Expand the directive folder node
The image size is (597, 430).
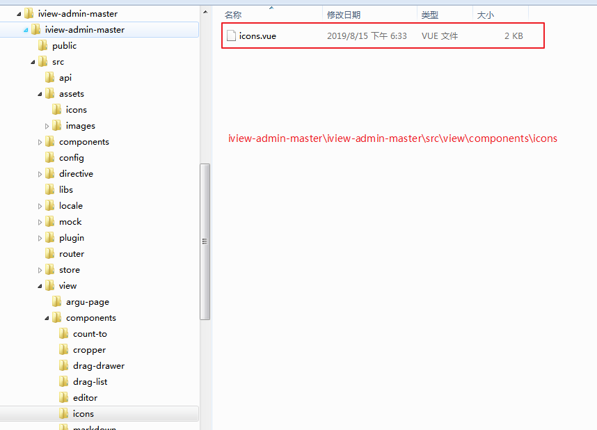[x=40, y=174]
